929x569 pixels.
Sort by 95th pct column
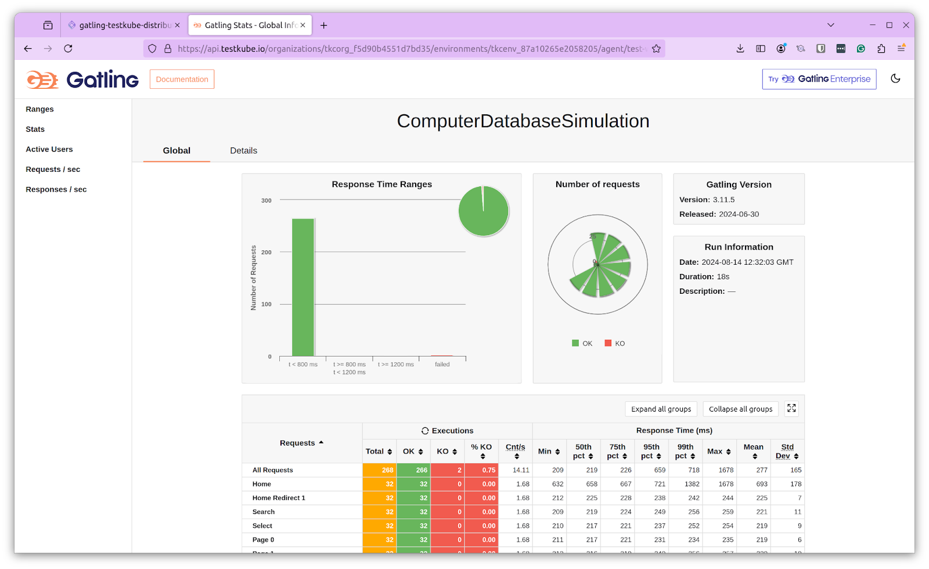click(x=651, y=451)
